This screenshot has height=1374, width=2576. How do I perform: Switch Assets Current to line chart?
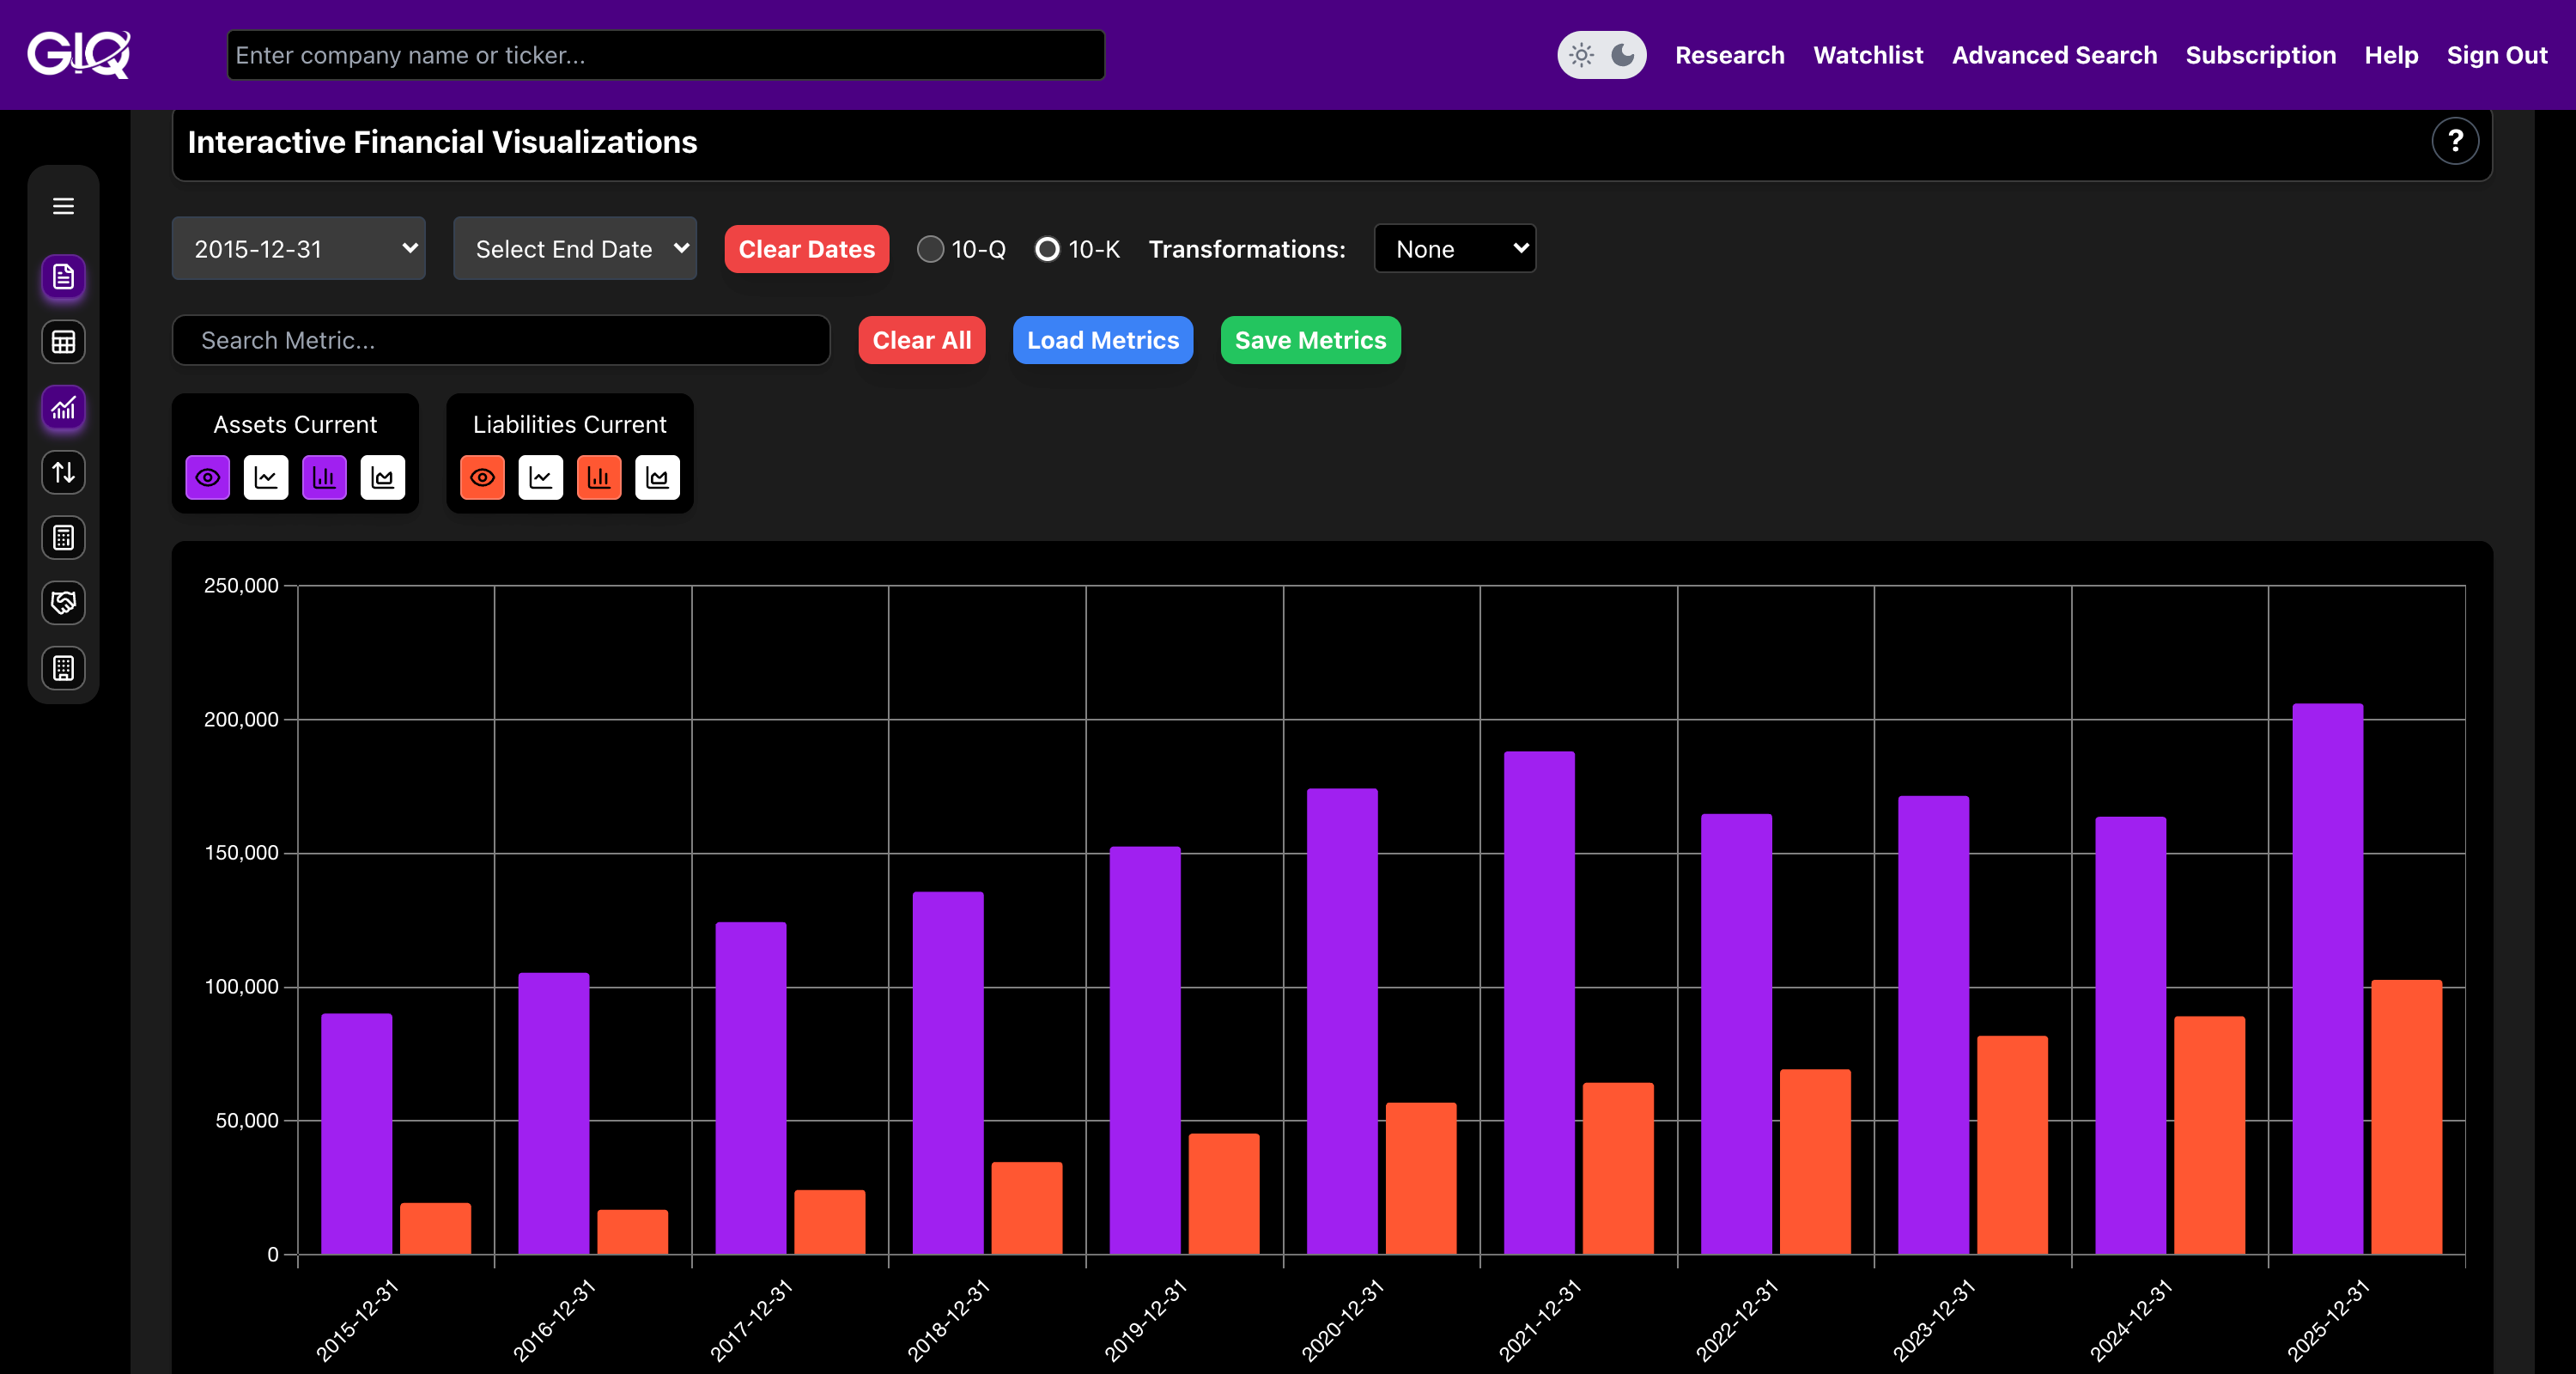point(266,478)
